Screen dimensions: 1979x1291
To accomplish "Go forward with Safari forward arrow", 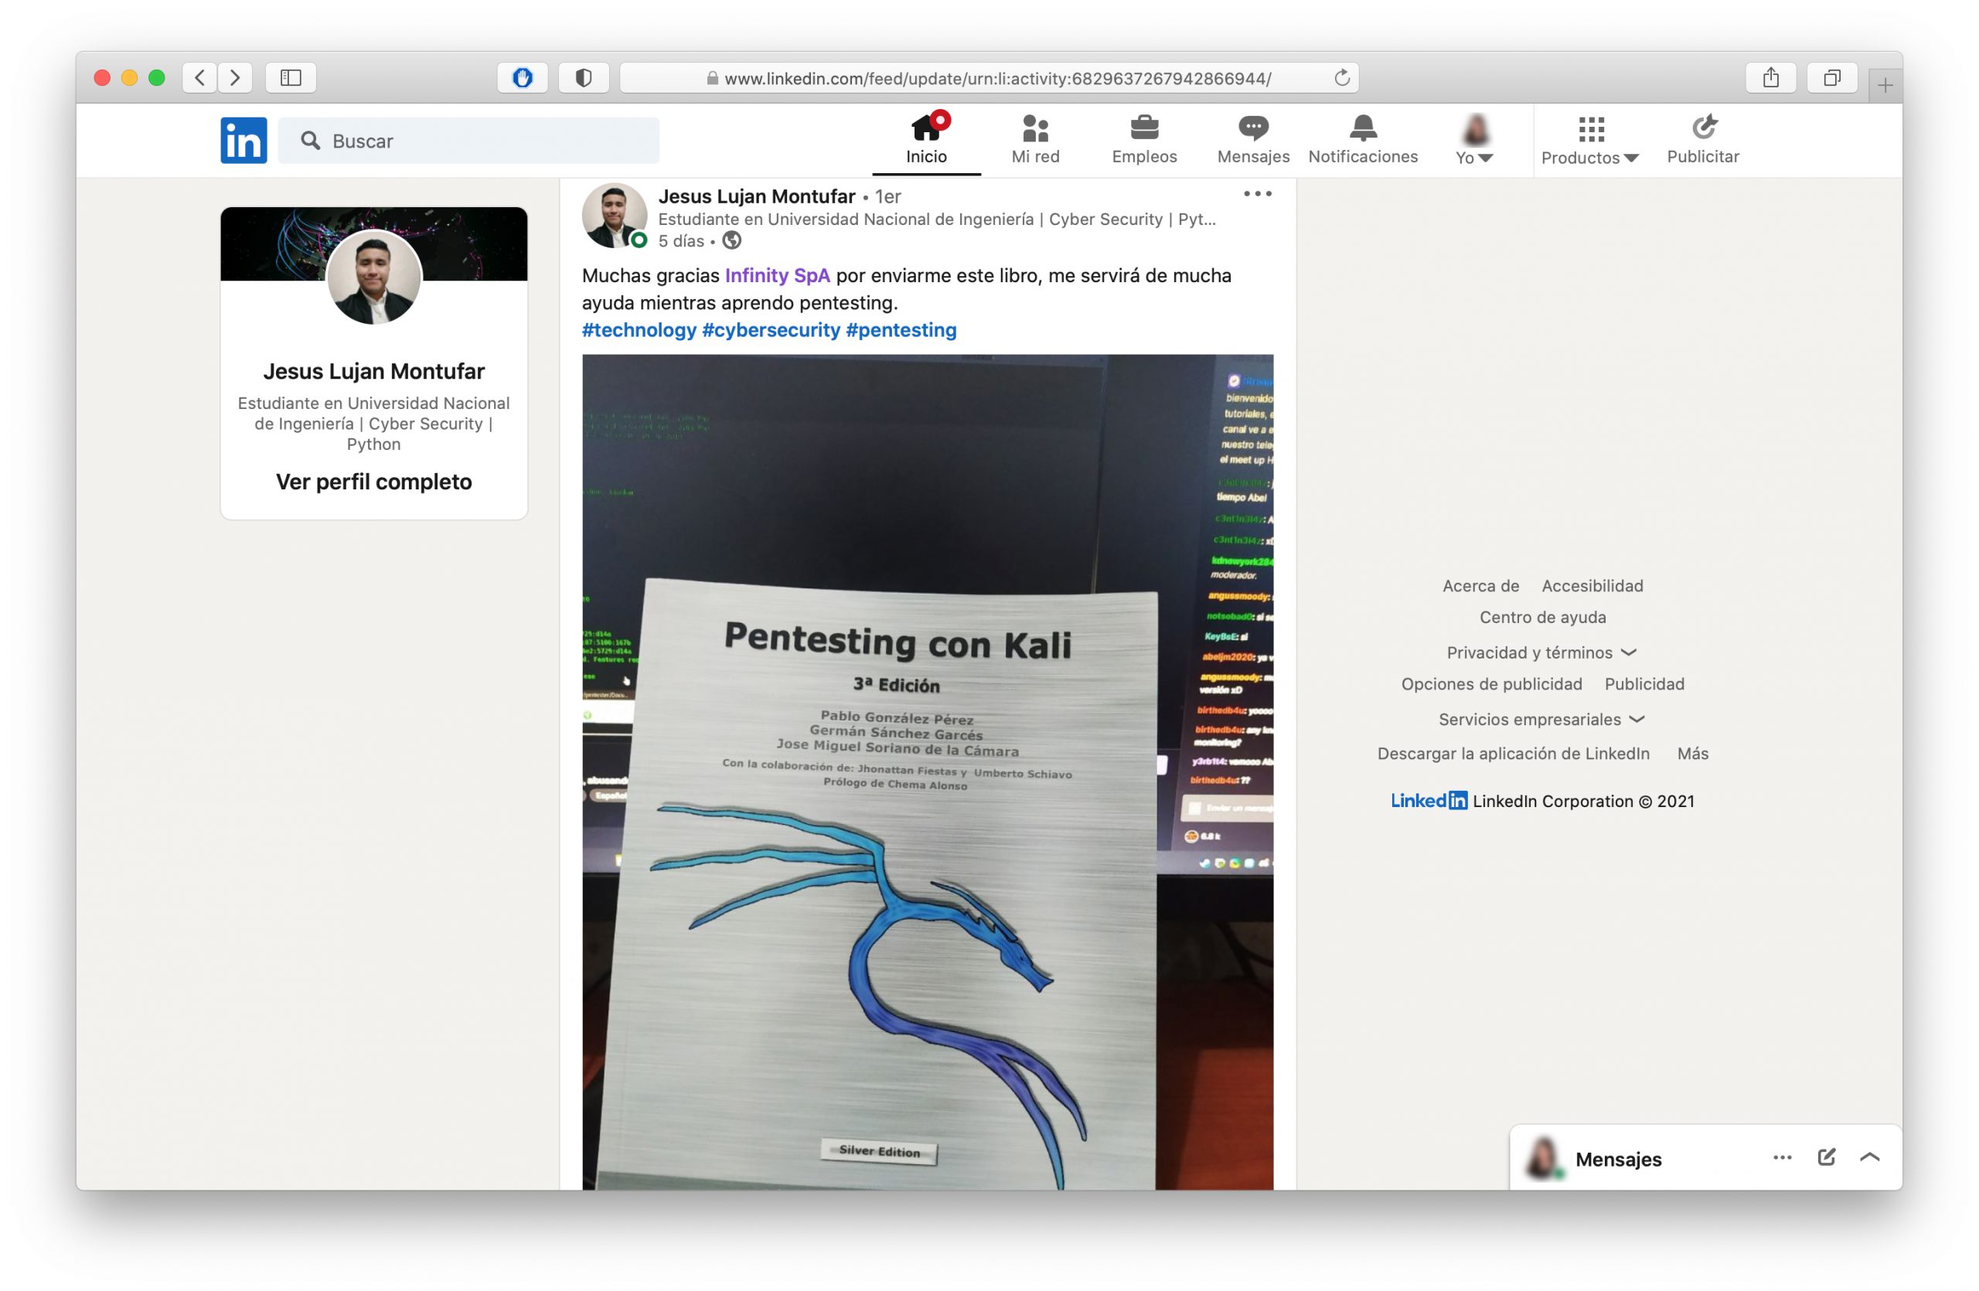I will click(235, 78).
